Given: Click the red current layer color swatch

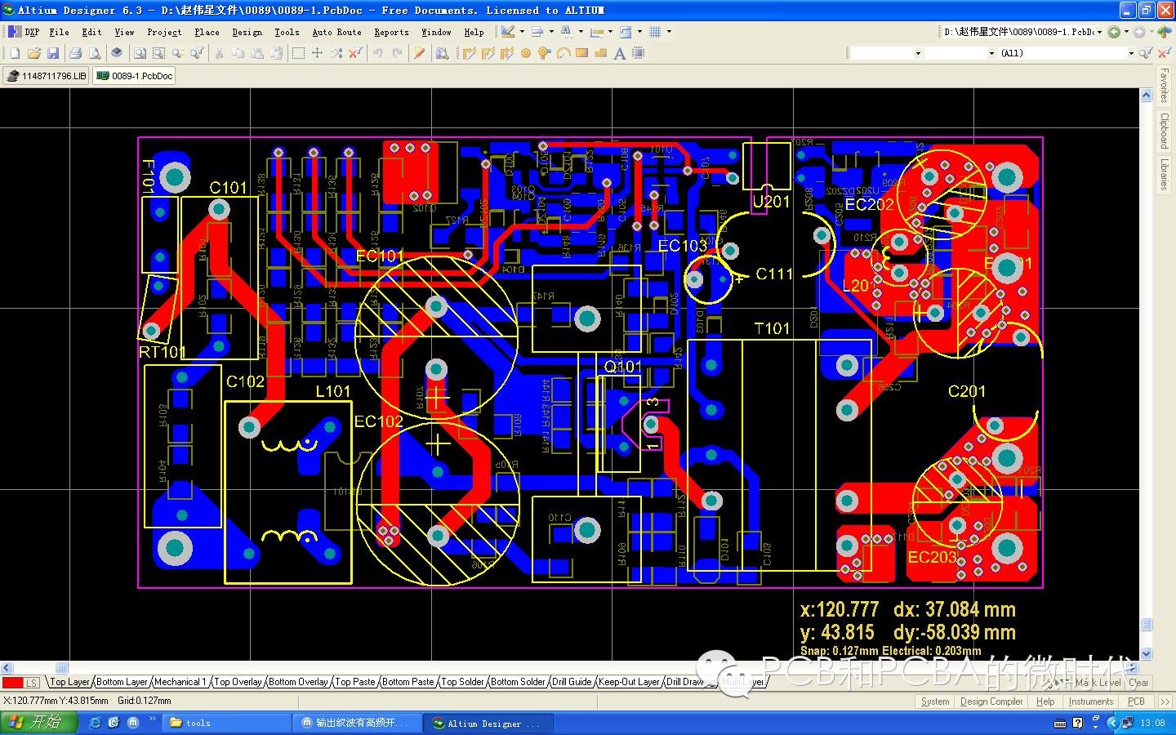Looking at the screenshot, I should [12, 683].
